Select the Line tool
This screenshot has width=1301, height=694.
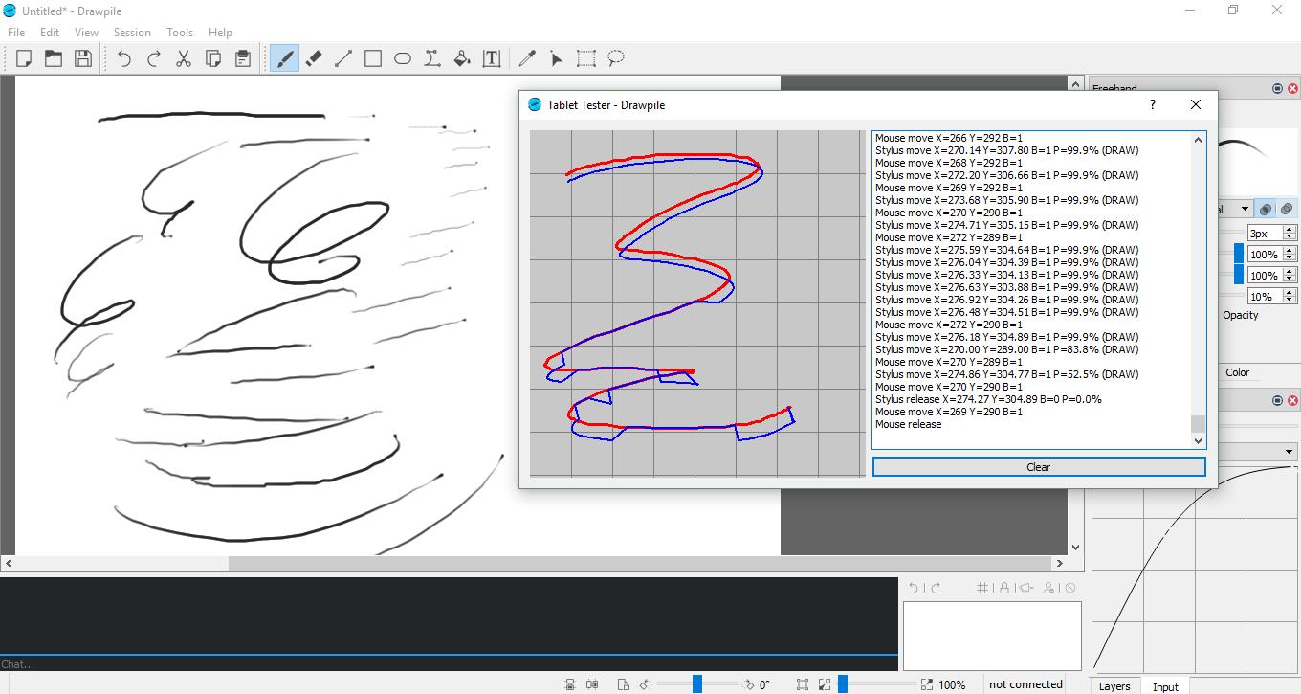[343, 58]
